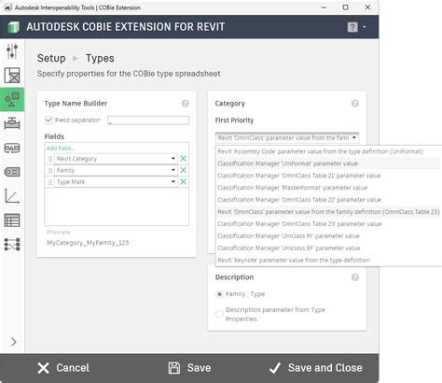Image resolution: width=442 pixels, height=383 pixels.
Task: Click the help question mark in header
Action: [x=352, y=27]
